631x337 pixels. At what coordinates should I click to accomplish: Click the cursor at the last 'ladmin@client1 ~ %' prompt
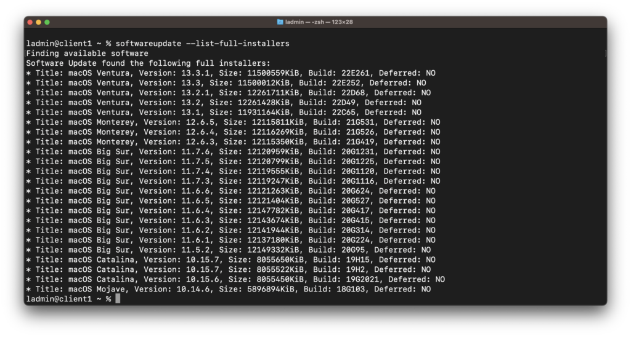[118, 298]
